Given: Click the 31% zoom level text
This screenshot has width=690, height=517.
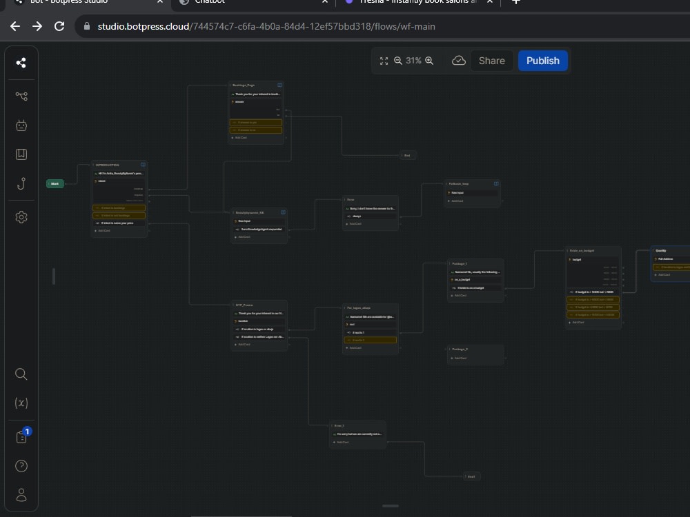Looking at the screenshot, I should [413, 61].
